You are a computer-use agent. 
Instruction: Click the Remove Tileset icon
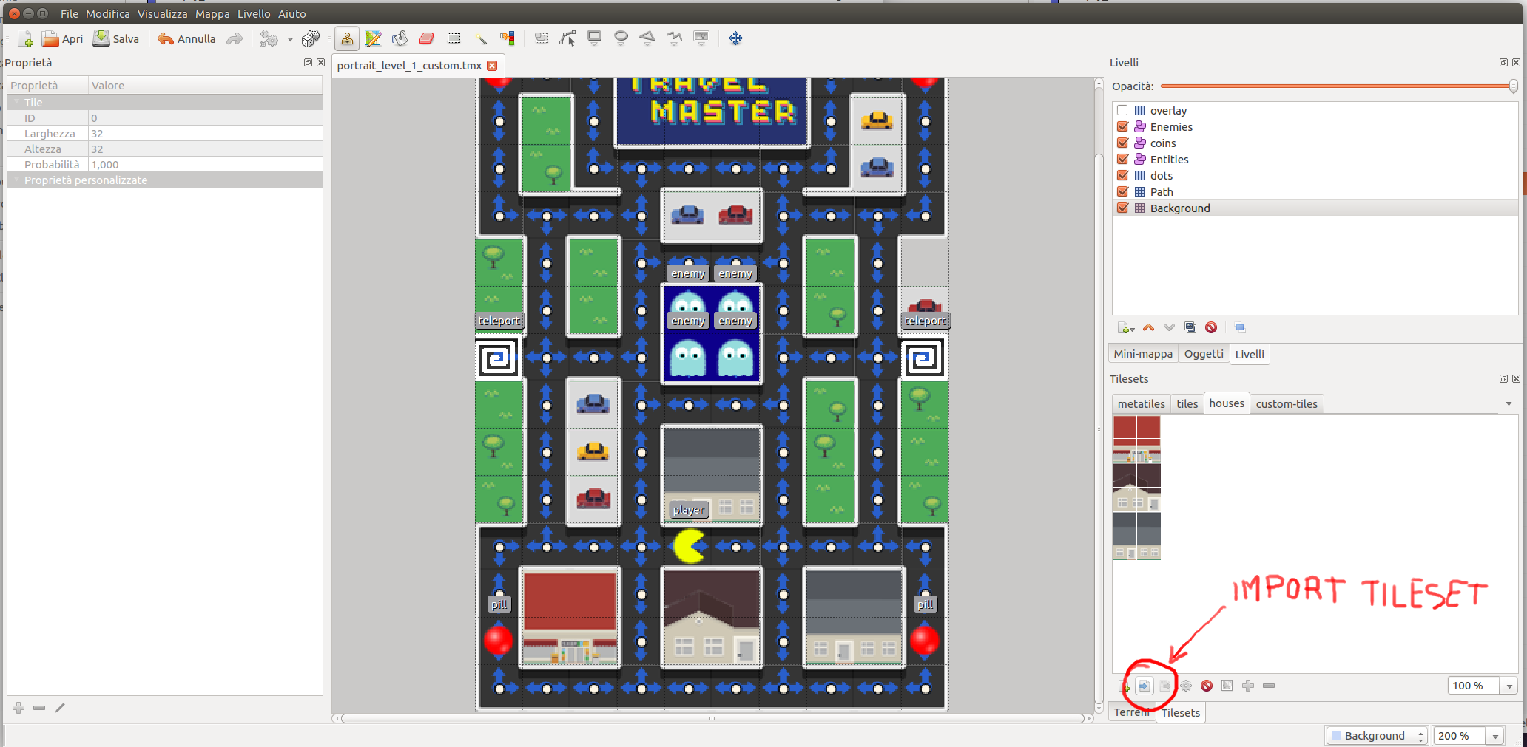[x=1207, y=686]
